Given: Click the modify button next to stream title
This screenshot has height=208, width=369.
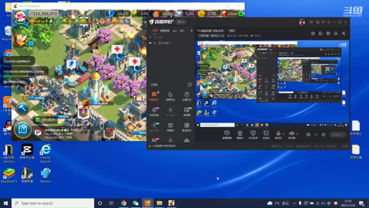Looking at the screenshot, I should 232,31.
